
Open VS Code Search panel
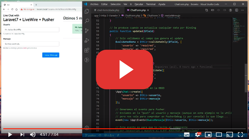pos(87,21)
